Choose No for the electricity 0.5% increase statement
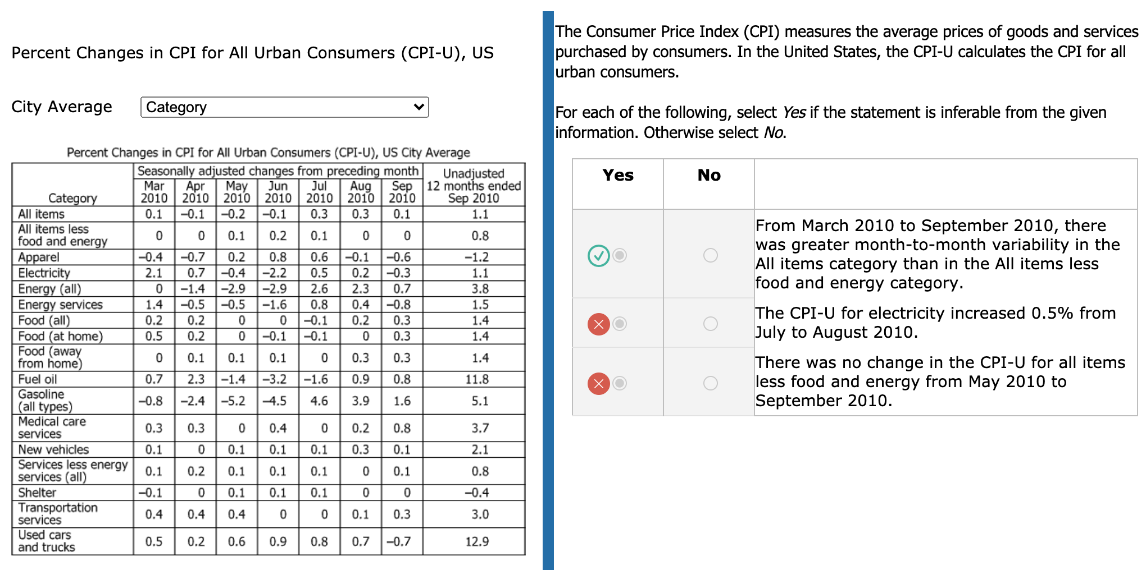The image size is (1146, 570). coord(710,324)
